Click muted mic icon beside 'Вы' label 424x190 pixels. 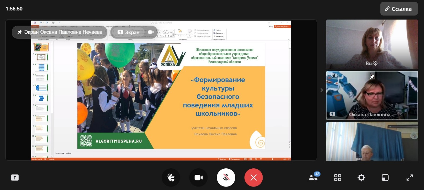click(x=376, y=63)
